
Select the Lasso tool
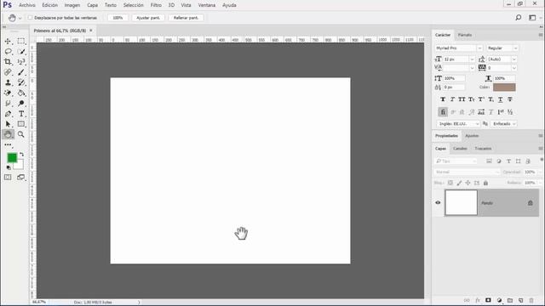[x=8, y=52]
